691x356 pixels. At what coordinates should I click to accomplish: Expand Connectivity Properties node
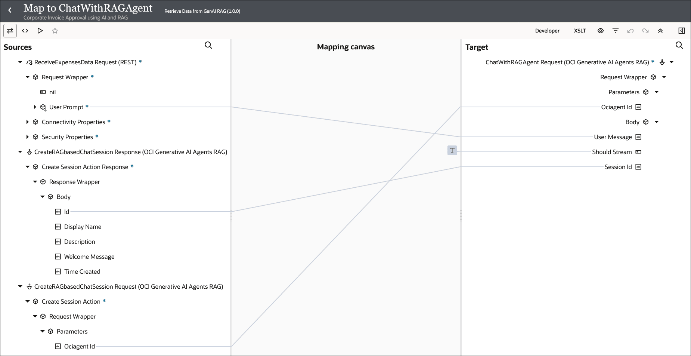click(x=28, y=122)
